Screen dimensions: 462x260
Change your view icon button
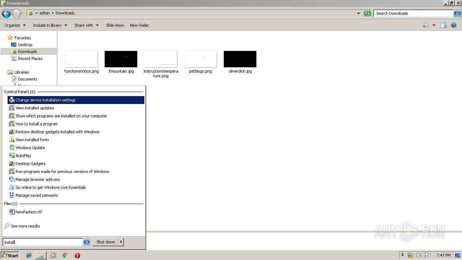pos(425,25)
